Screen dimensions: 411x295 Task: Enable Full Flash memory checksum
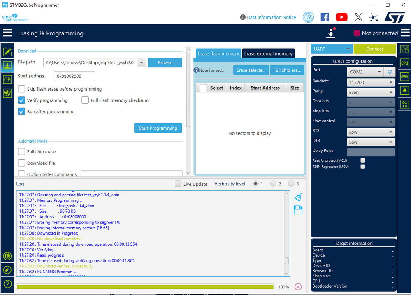tap(85, 100)
